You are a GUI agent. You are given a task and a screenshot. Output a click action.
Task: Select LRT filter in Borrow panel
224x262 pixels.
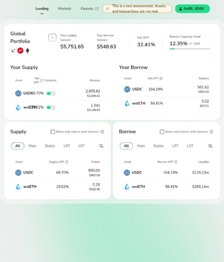pos(175,146)
